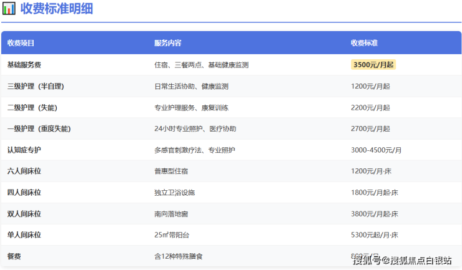Viewport: 462px width, 270px height.
Task: Click the 四人间床位 row label
Action: [x=24, y=193]
